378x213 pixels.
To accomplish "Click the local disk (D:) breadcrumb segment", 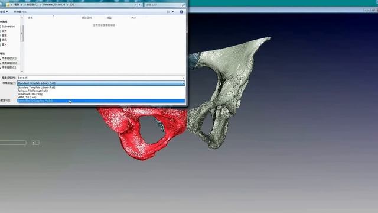I will point(31,5).
